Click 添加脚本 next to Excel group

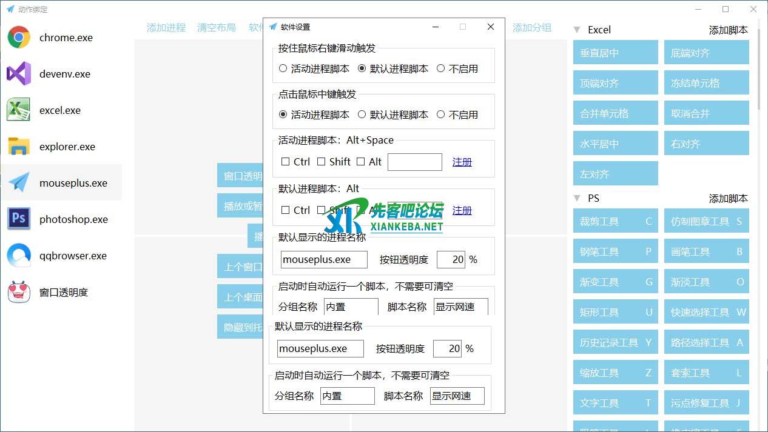[728, 30]
